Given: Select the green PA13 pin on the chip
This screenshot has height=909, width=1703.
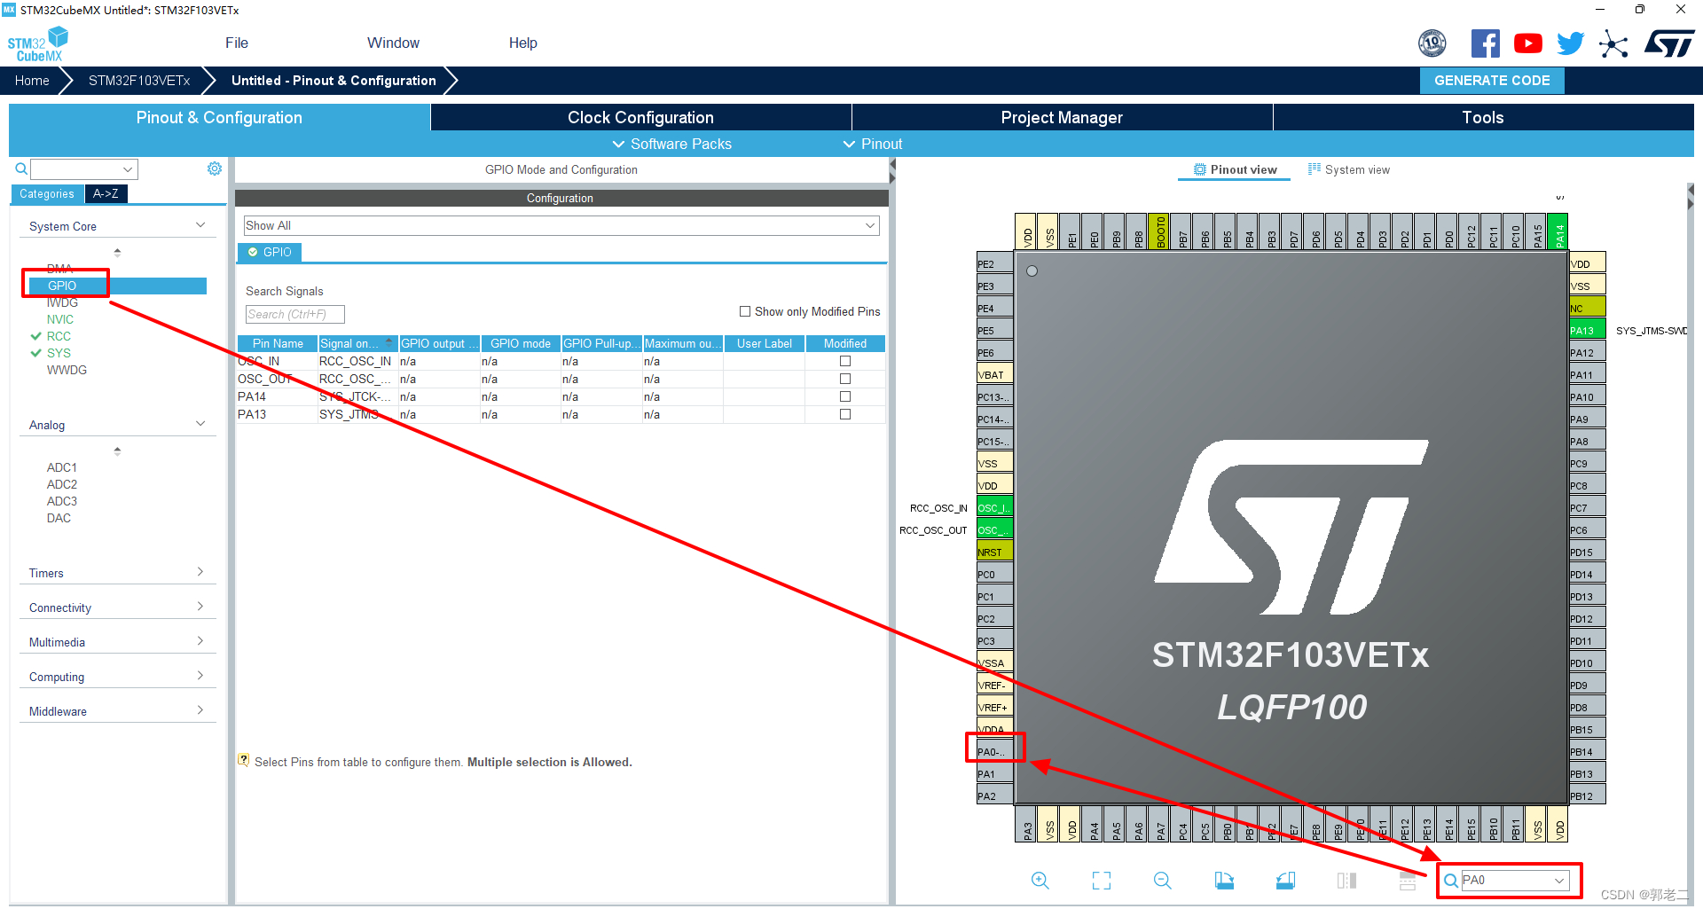Looking at the screenshot, I should pyautogui.click(x=1587, y=330).
